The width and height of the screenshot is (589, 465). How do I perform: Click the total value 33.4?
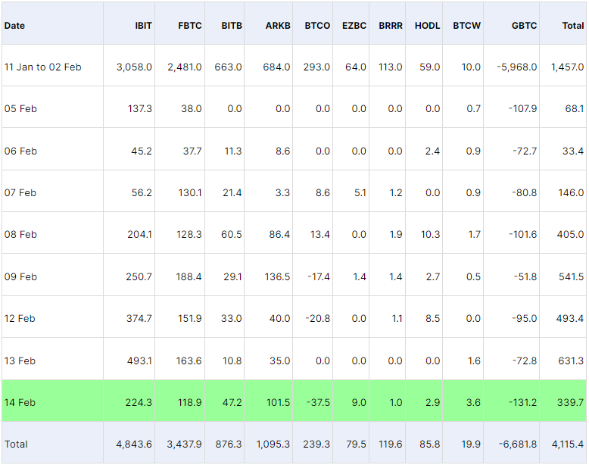[573, 151]
